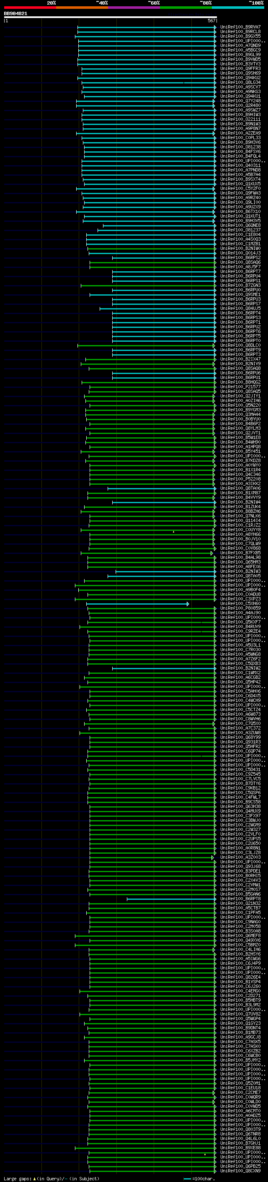Select hit UniRef100_B6TX10
Viewport: 268px width, 1182px height.
pyautogui.click(x=240, y=211)
